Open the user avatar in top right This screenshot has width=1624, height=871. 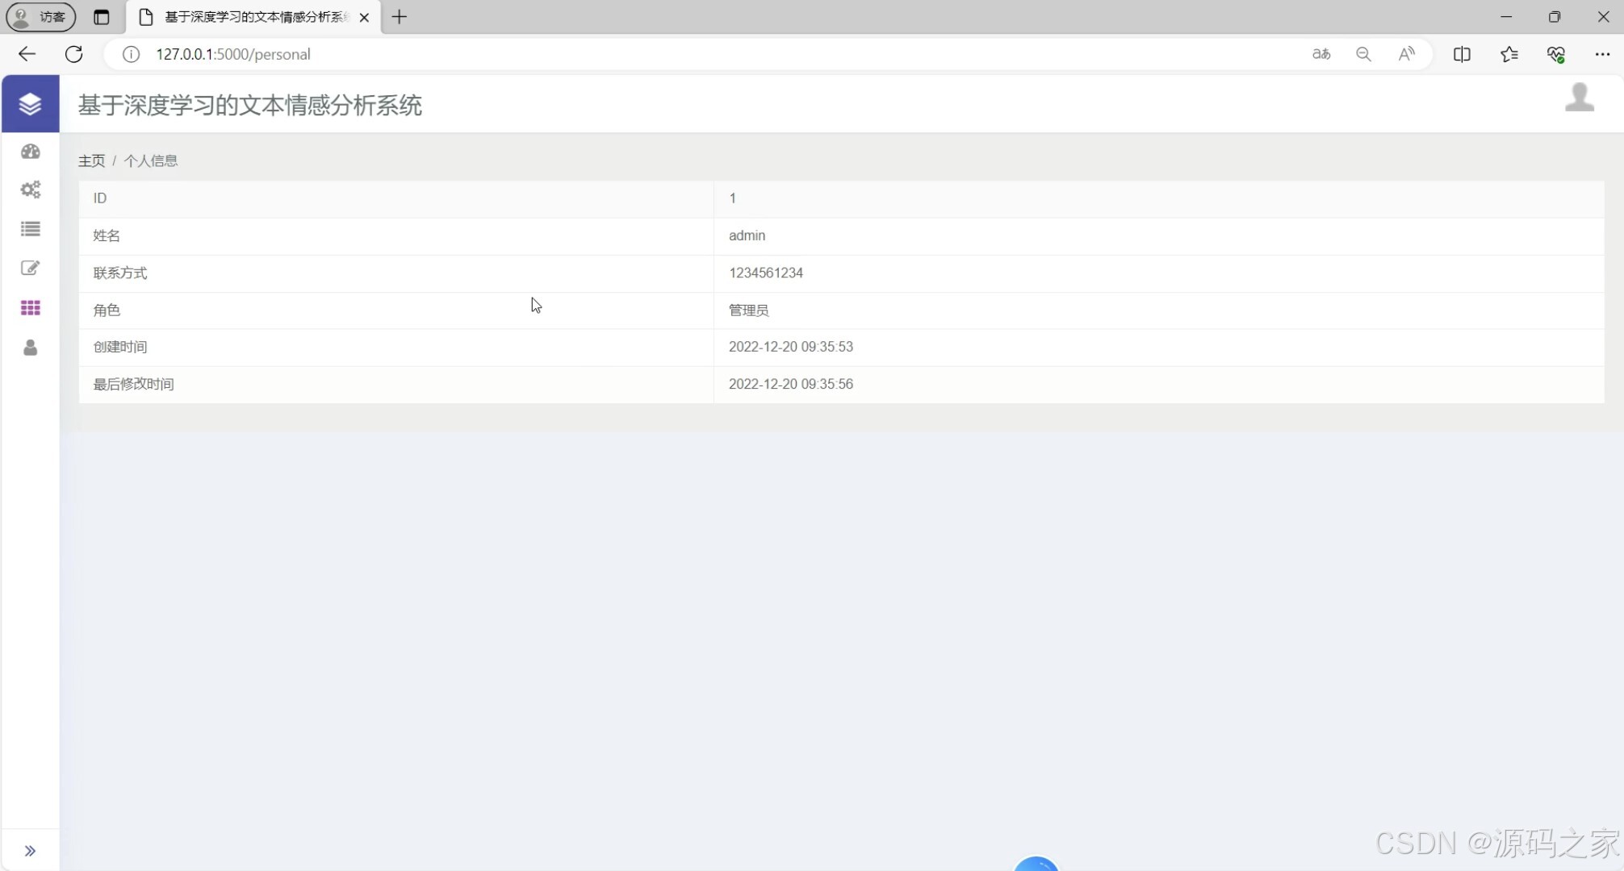coord(1579,98)
